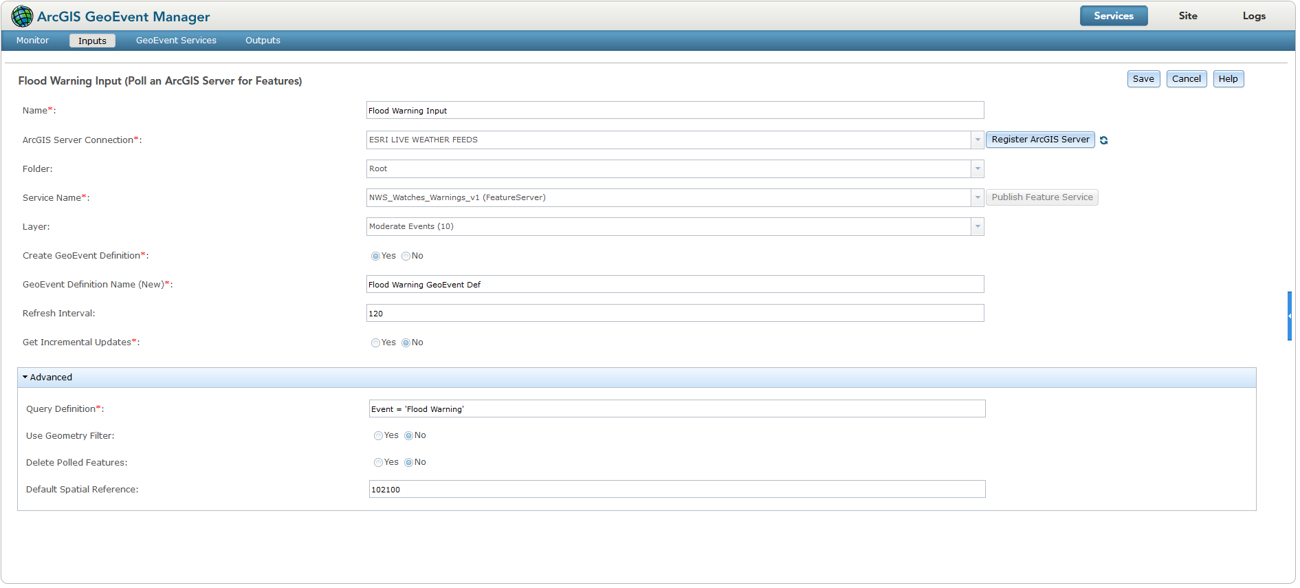Click the Flood Warning Input page heading
Screen dimensions: 1300x588
click(x=160, y=81)
